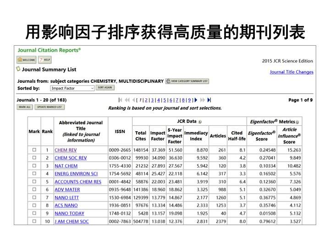The image size is (330, 247).
Task: Mark the NAT CHEM checkbox
Action: click(x=34, y=166)
